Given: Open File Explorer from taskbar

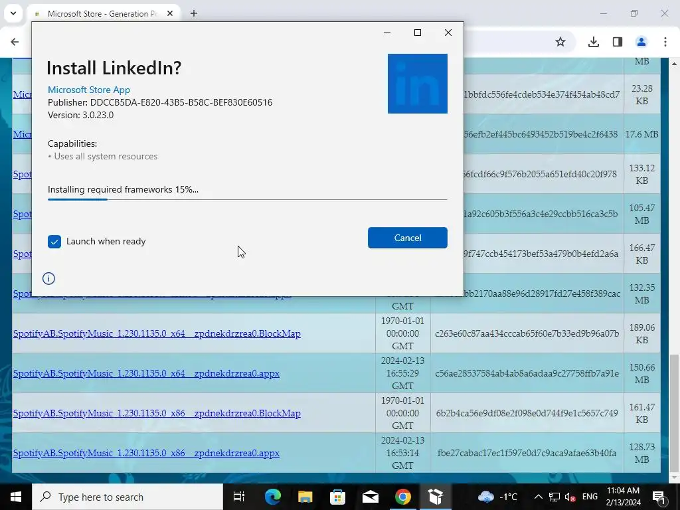Looking at the screenshot, I should [305, 497].
